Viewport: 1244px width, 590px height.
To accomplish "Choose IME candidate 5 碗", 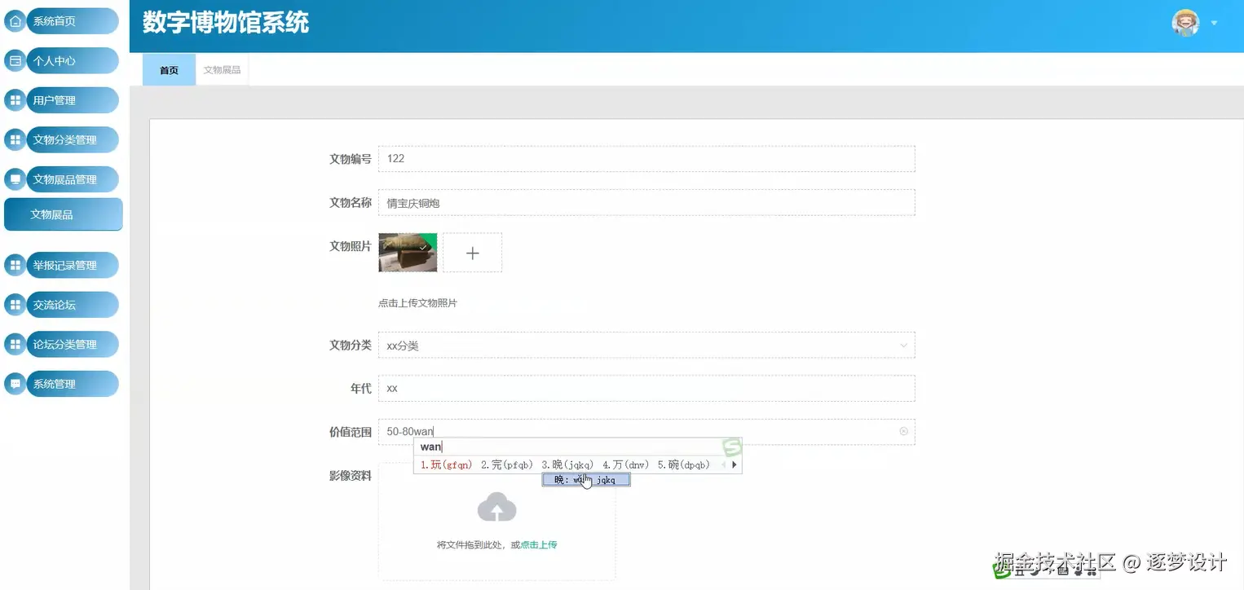I will pos(683,465).
